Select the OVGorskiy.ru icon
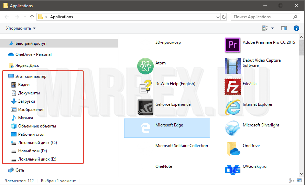 pos(233,169)
